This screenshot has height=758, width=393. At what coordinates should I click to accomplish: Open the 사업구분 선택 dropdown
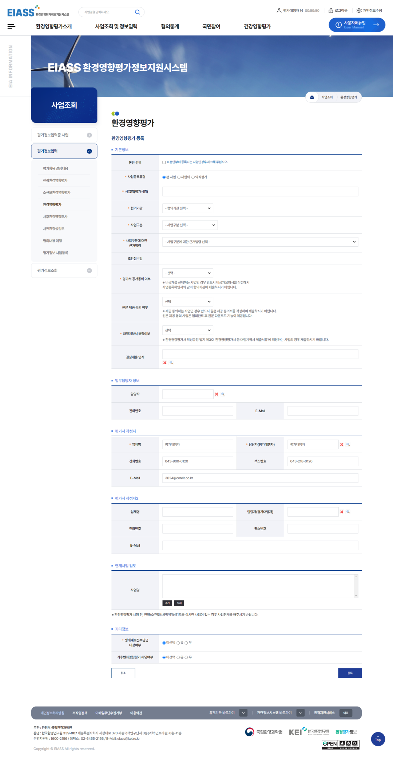190,225
